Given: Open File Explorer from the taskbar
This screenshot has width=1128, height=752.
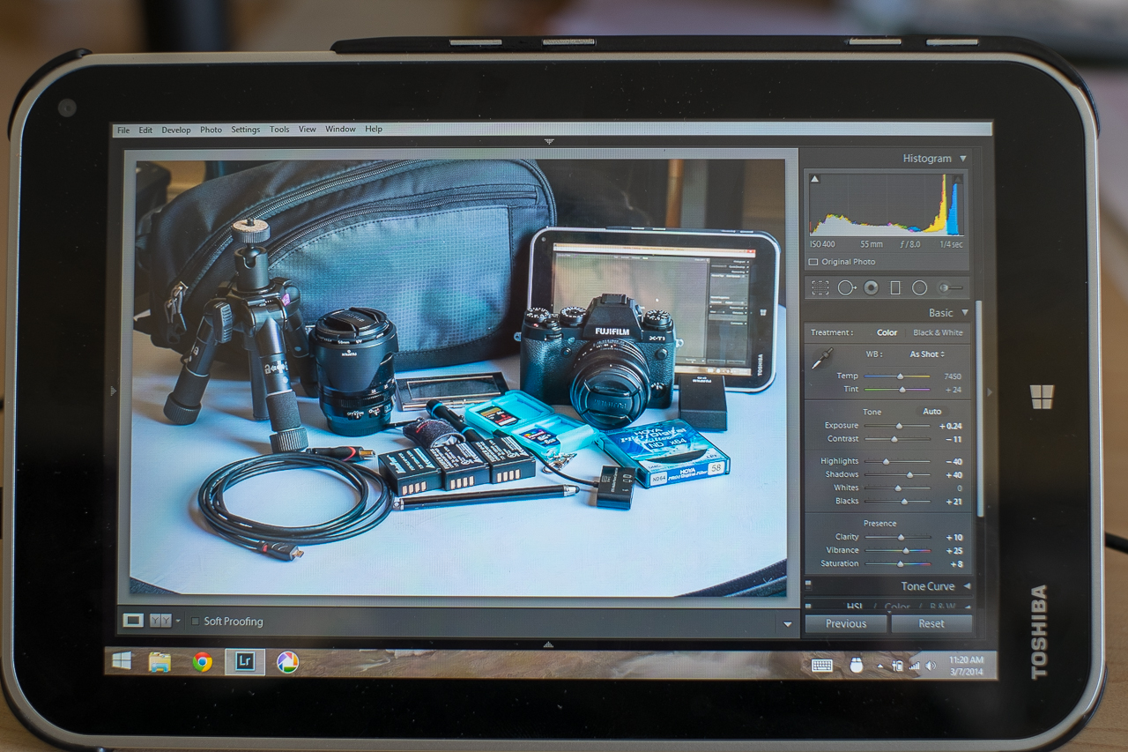Looking at the screenshot, I should 160,662.
